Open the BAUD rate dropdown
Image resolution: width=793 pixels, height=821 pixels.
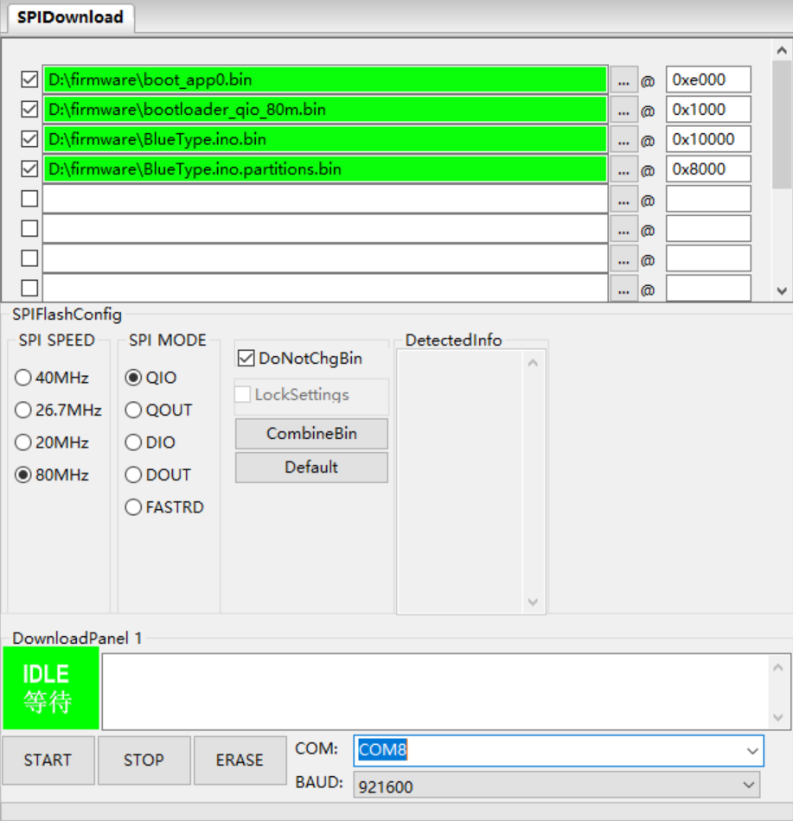(x=748, y=786)
